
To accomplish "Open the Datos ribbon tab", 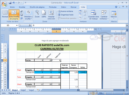I will [64, 7].
